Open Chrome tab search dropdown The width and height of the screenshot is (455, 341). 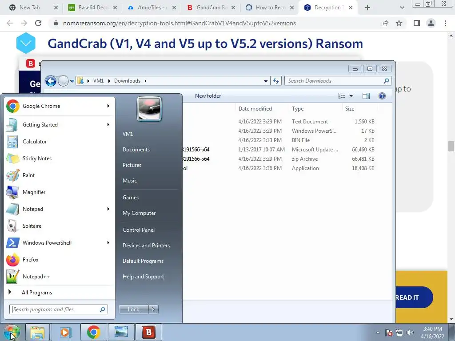pyautogui.click(x=402, y=8)
